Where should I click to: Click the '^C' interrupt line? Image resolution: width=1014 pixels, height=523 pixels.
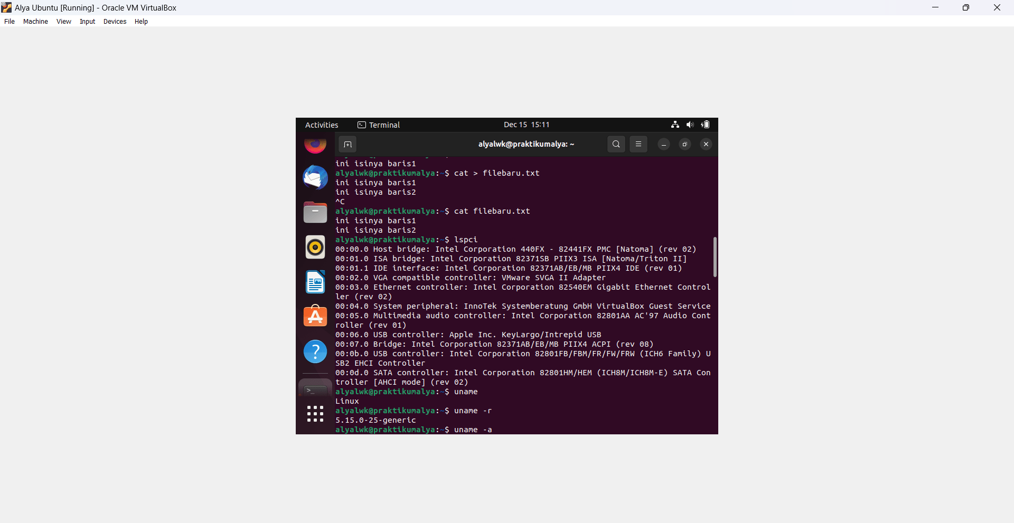click(x=340, y=202)
